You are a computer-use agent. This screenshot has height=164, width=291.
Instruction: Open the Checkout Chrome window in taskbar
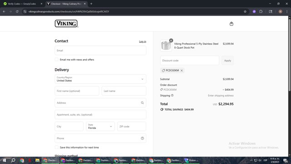(50, 160)
